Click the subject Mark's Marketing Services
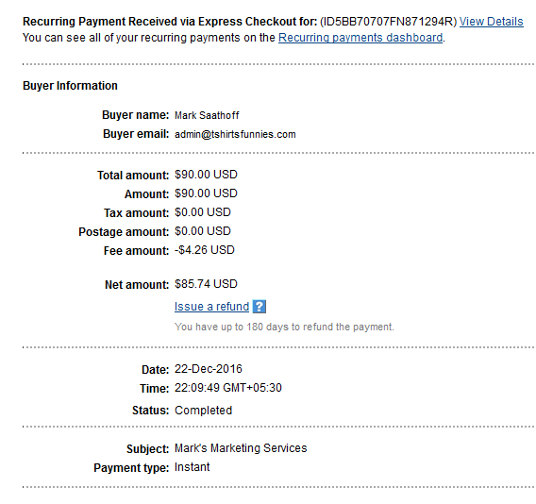Screen dimensions: 536x504 (241, 448)
